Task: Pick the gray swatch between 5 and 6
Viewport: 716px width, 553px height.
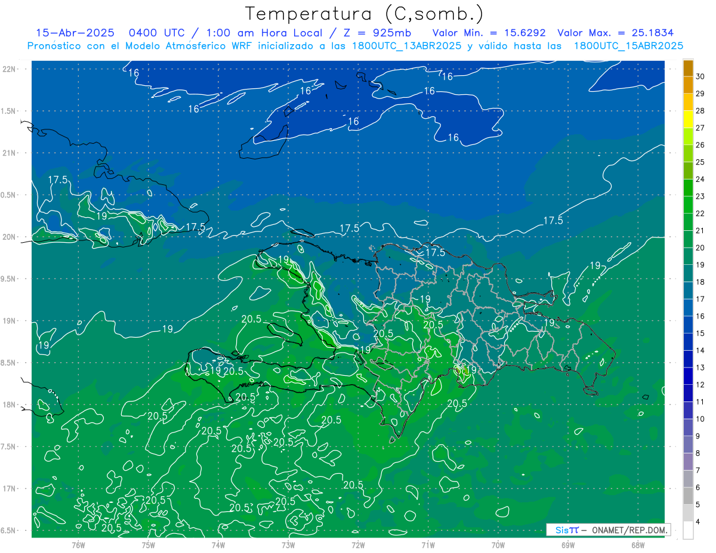Action: 689,496
